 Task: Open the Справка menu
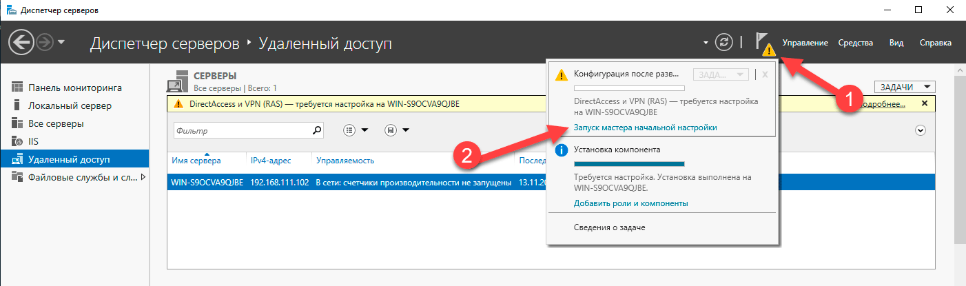(x=936, y=43)
